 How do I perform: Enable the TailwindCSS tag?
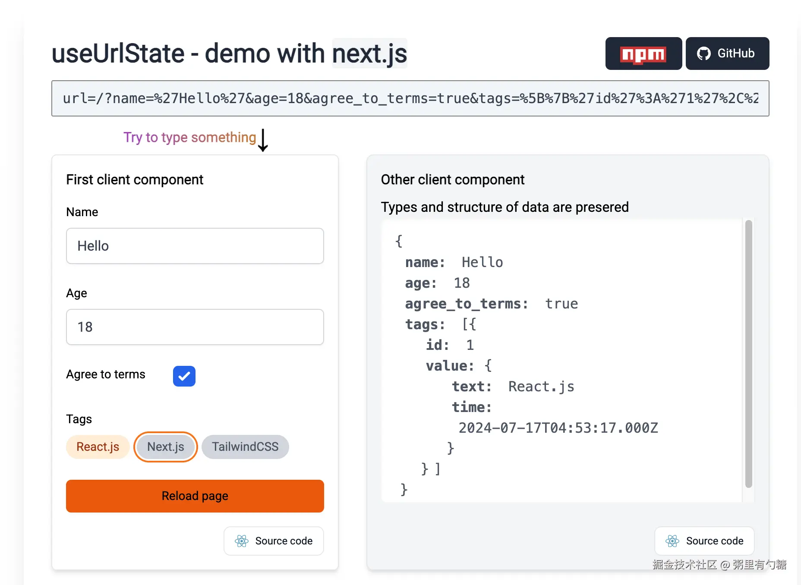coord(245,447)
